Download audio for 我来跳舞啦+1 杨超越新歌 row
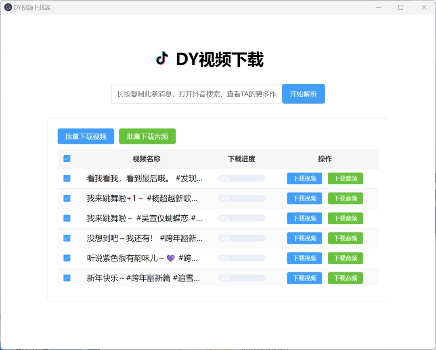 pyautogui.click(x=345, y=198)
